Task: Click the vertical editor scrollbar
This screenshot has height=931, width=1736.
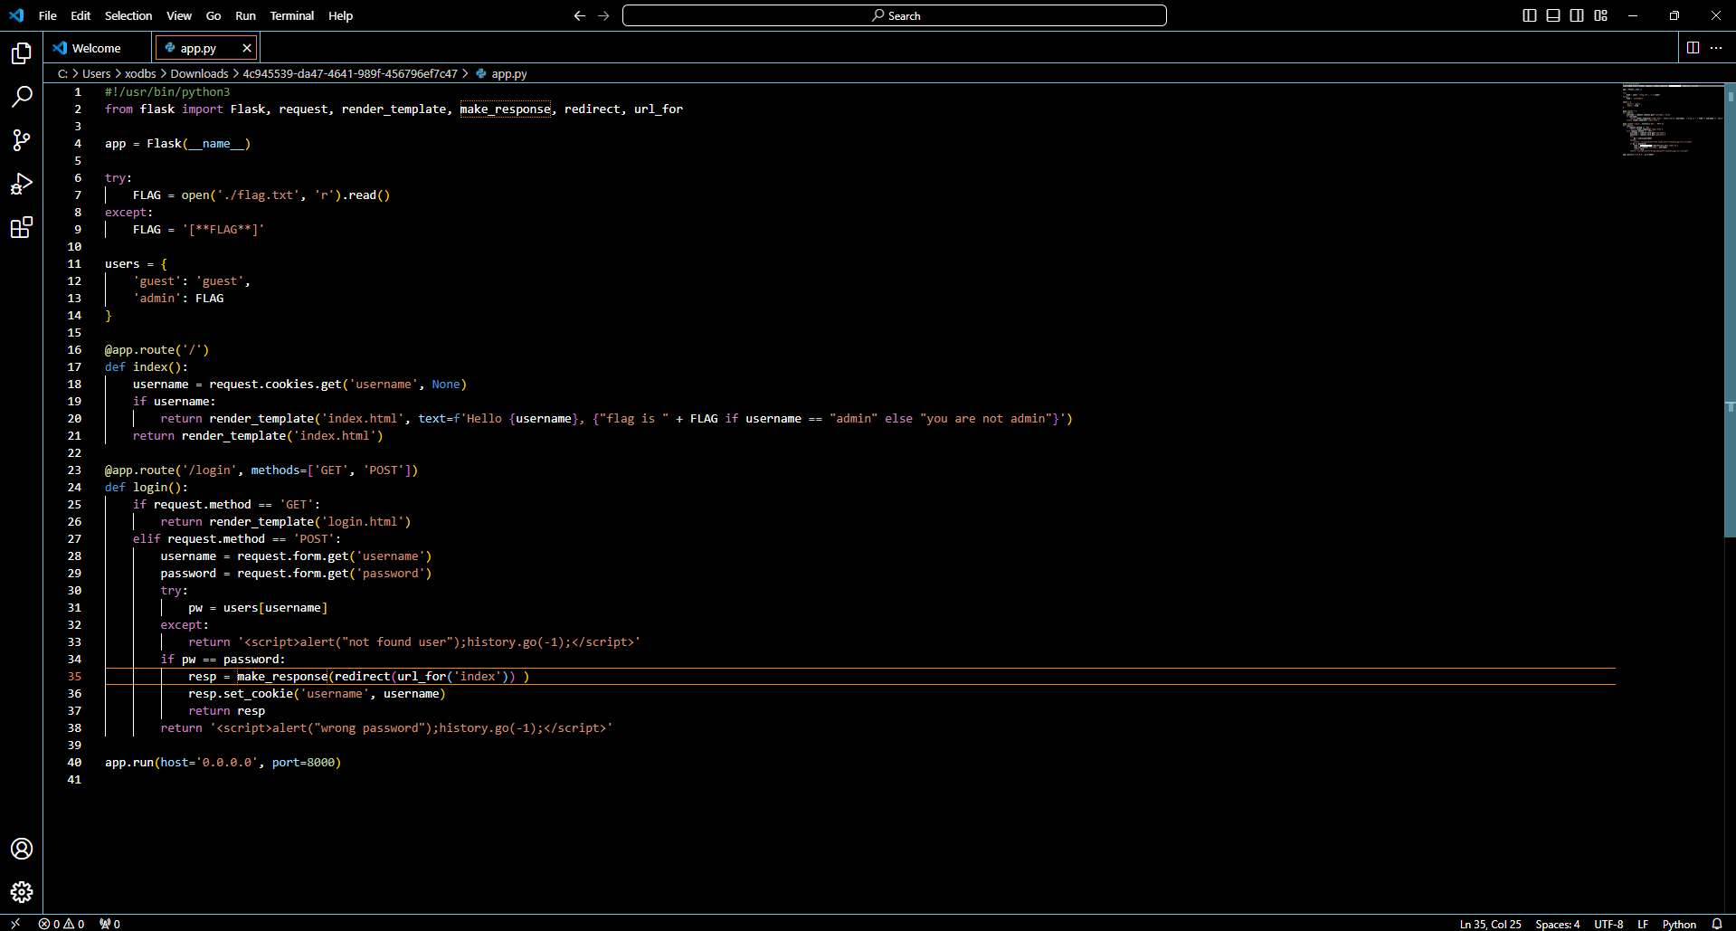Action: tap(1730, 310)
